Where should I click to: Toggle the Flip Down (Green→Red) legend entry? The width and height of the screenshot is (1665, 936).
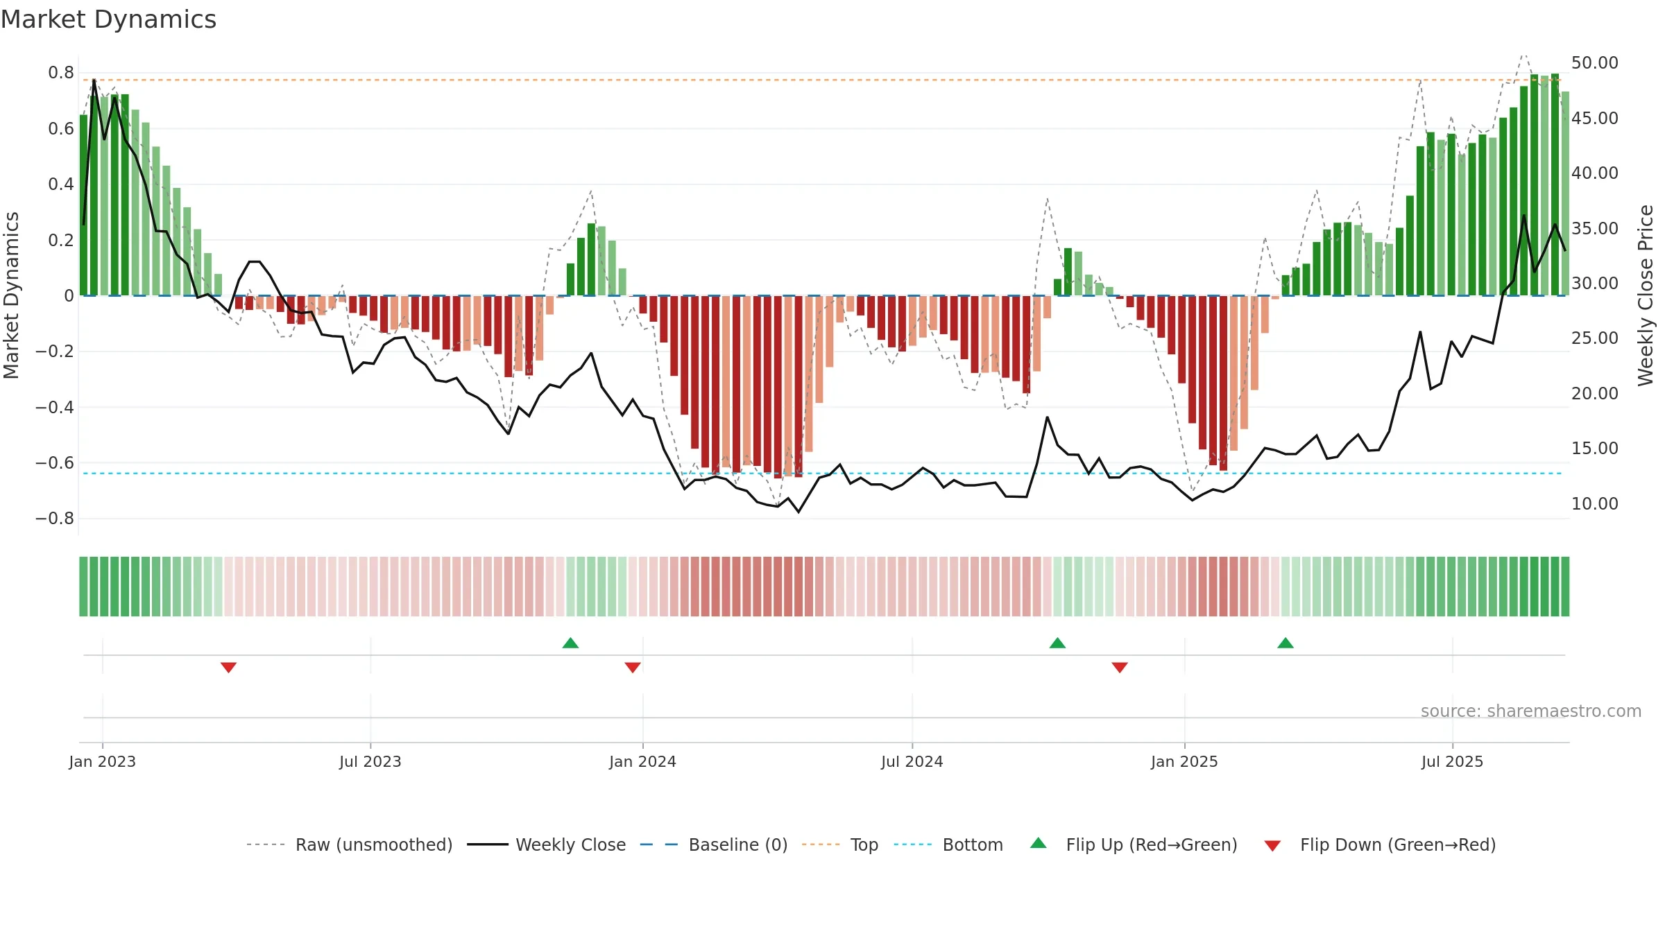[x=1380, y=844]
